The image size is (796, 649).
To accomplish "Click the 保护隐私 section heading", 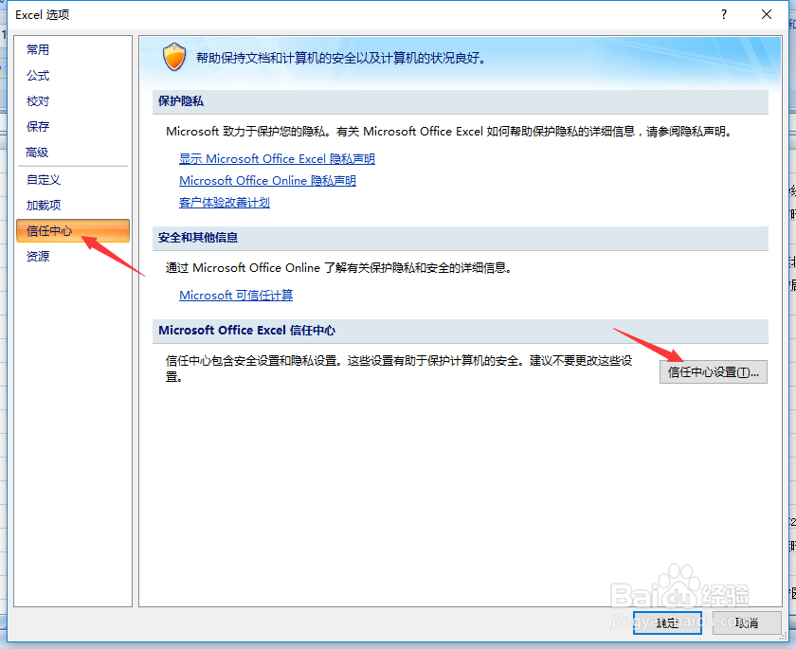I will click(181, 101).
